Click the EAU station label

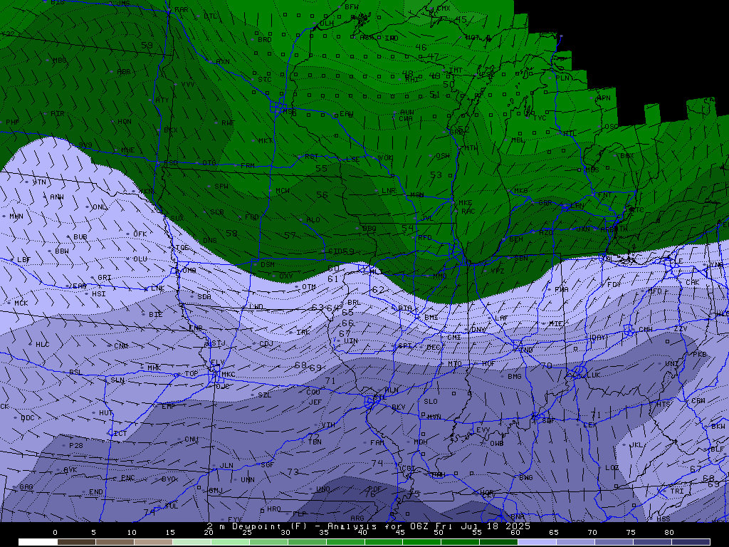pos(347,113)
